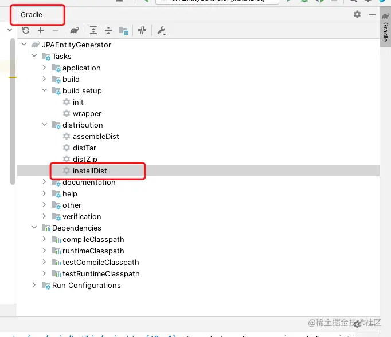Click the Tasks folder label

[62, 57]
